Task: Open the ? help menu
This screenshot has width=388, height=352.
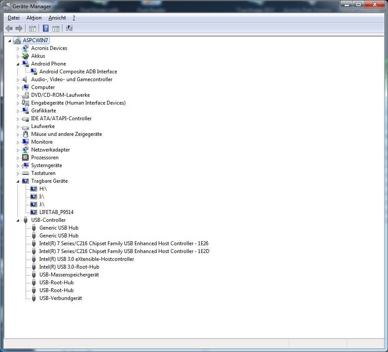Action: (74, 18)
